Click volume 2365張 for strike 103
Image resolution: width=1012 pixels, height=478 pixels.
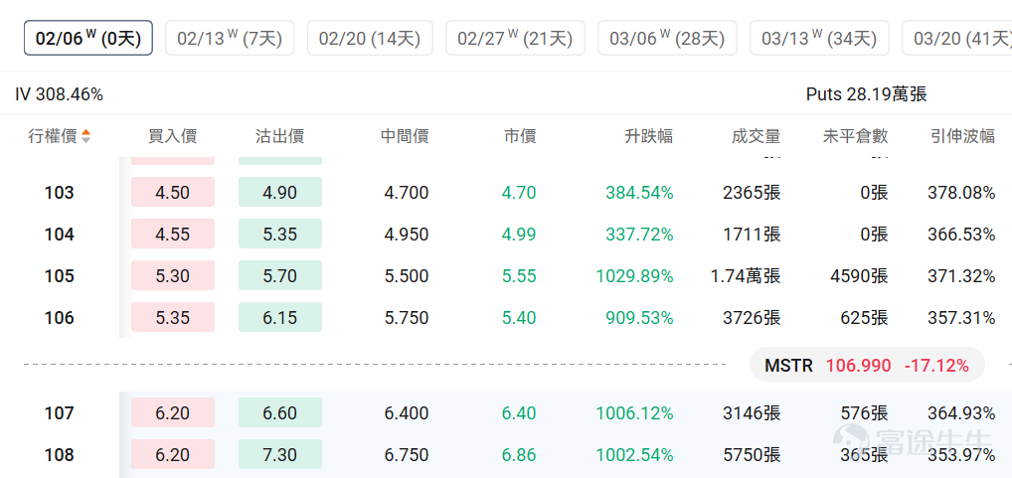pos(750,192)
